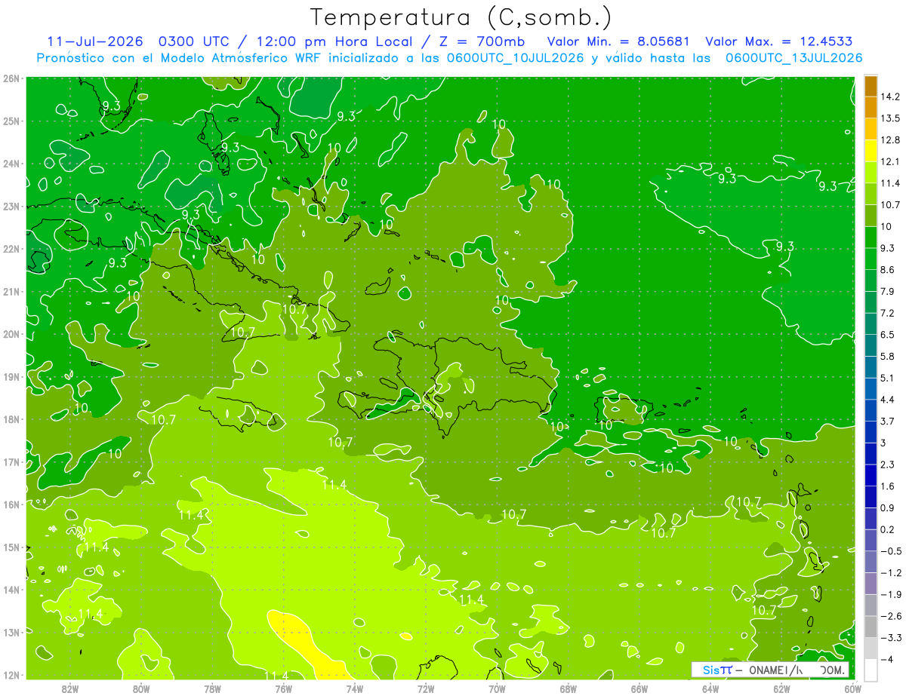Click the 82W longitude axis label
906x699 pixels.
69,688
